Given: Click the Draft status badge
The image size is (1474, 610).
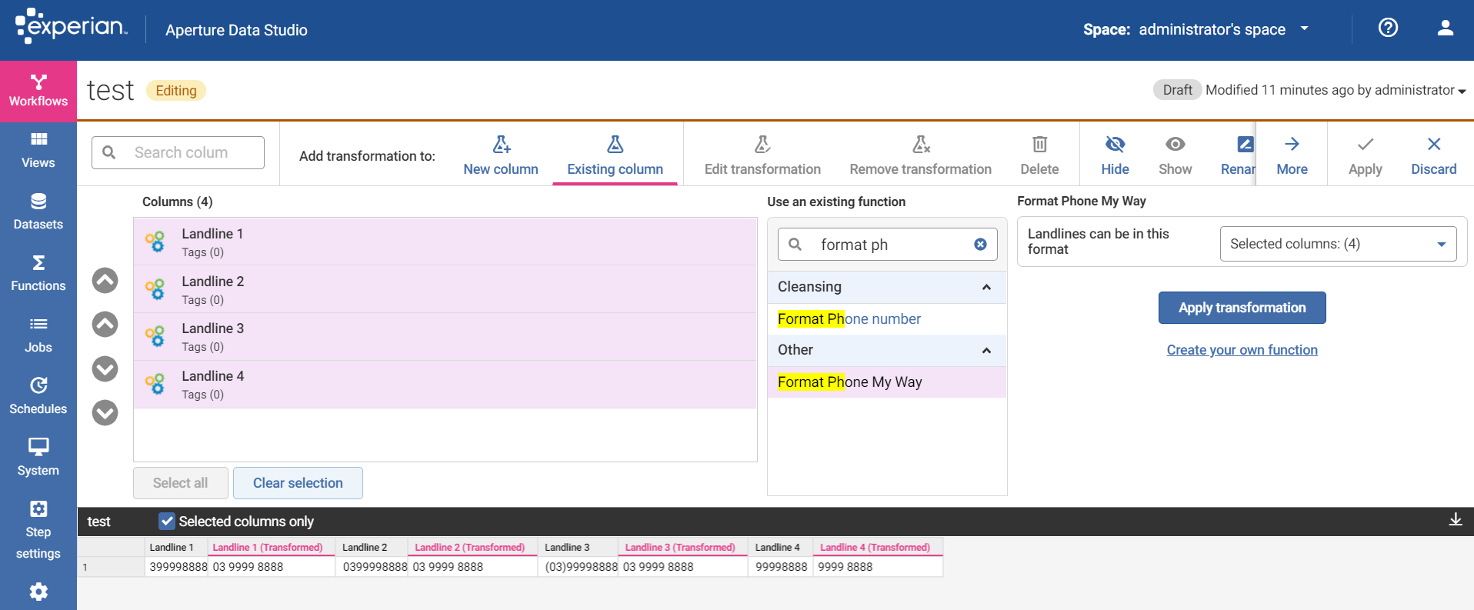Looking at the screenshot, I should (1177, 90).
